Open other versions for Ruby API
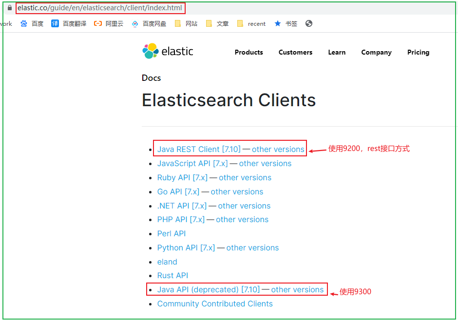 tap(245, 177)
